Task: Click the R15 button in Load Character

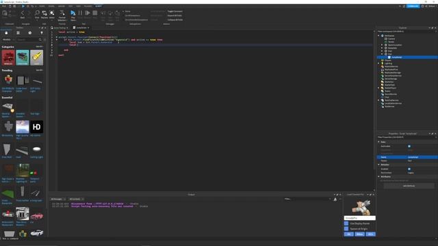Action: pos(371,234)
